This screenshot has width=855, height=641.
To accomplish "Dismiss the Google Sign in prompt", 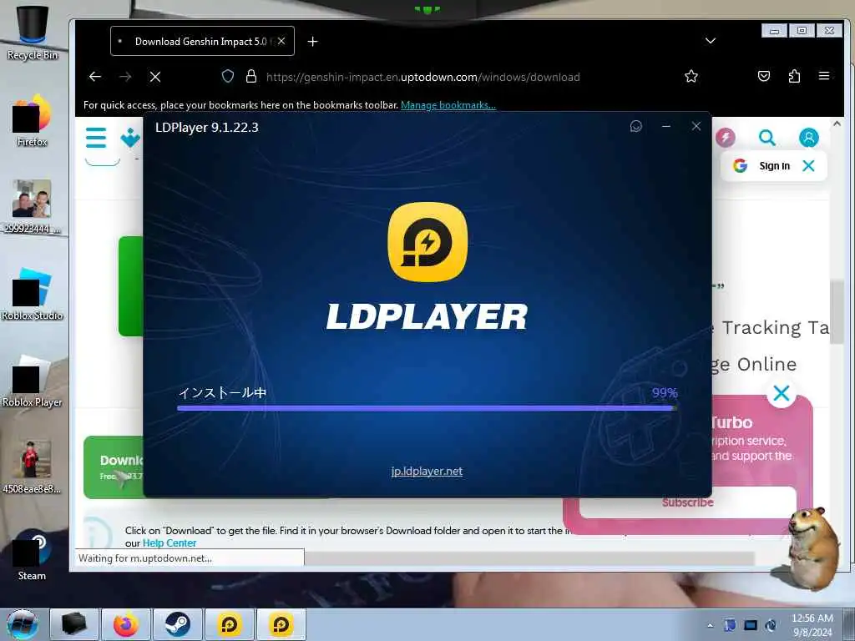I will [x=808, y=166].
